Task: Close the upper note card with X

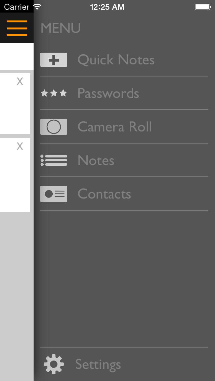Action: click(x=20, y=81)
